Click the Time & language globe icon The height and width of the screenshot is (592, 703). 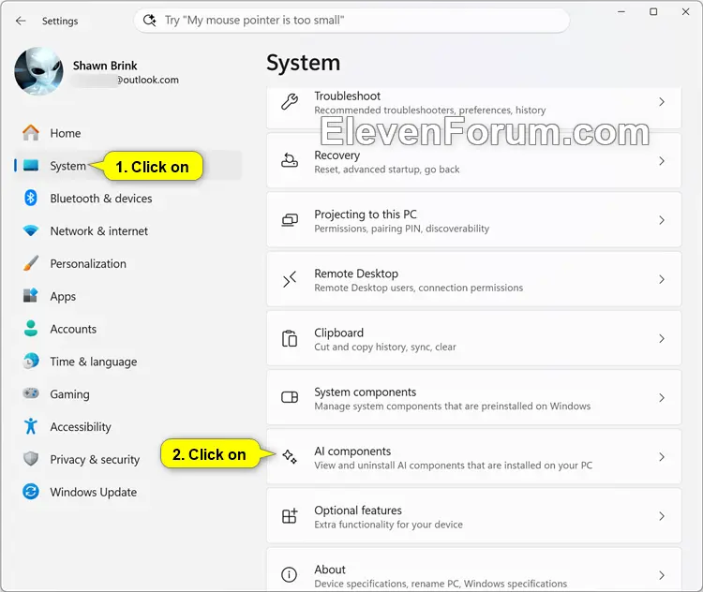coord(31,362)
